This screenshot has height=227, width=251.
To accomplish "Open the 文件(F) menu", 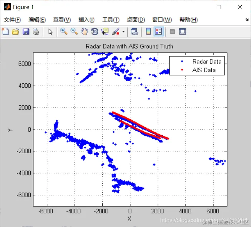I will point(12,20).
